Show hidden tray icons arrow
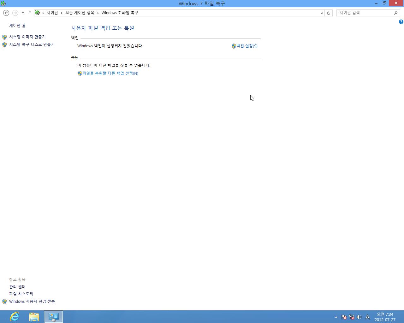 pos(336,317)
